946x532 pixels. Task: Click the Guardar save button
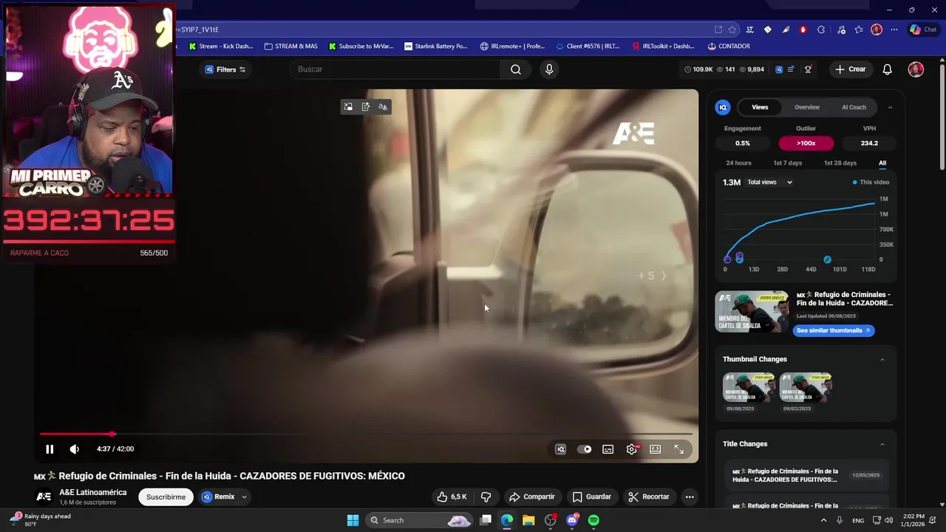tap(592, 497)
